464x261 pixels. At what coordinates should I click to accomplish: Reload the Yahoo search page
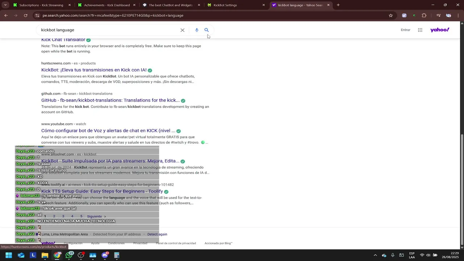(25, 16)
